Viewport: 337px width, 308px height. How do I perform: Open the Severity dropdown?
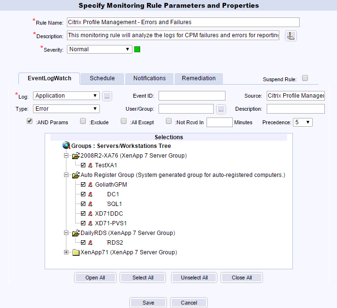(99, 49)
